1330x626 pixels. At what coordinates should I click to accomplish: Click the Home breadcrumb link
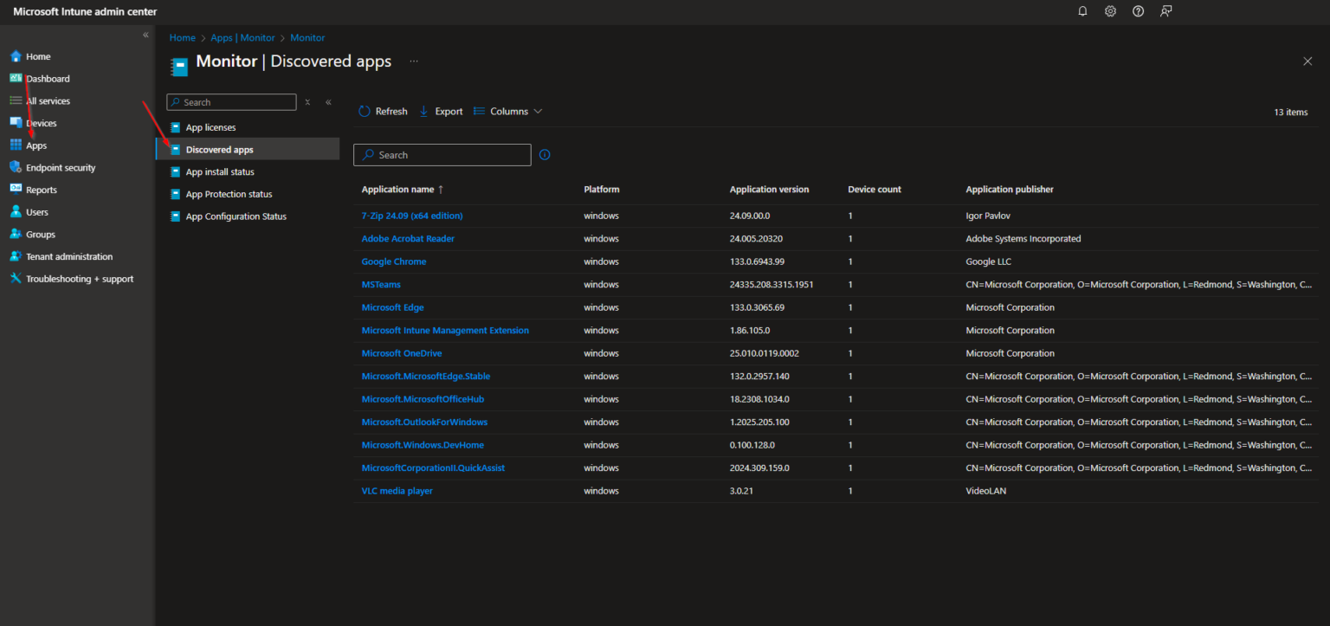(182, 38)
